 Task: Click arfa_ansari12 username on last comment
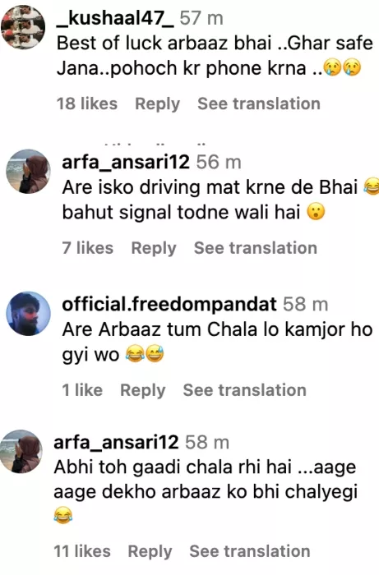(116, 442)
